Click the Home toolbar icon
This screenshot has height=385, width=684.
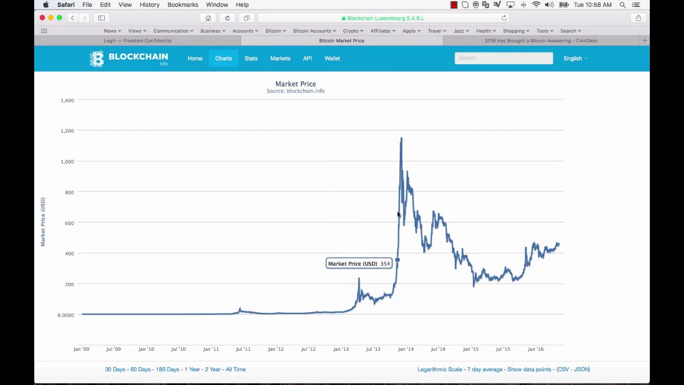pos(208,18)
